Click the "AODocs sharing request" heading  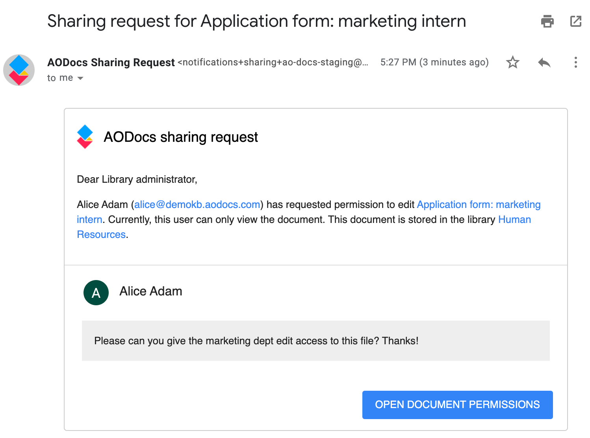[x=181, y=137]
